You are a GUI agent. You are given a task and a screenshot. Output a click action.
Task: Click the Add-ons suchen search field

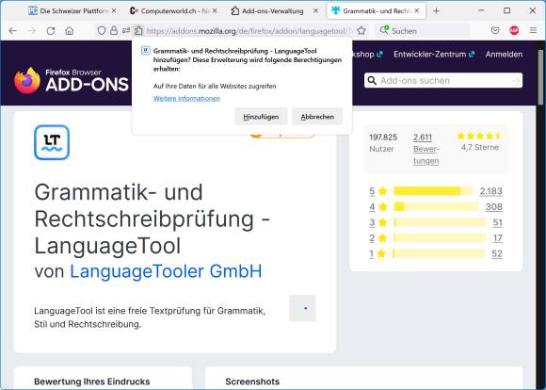(443, 80)
